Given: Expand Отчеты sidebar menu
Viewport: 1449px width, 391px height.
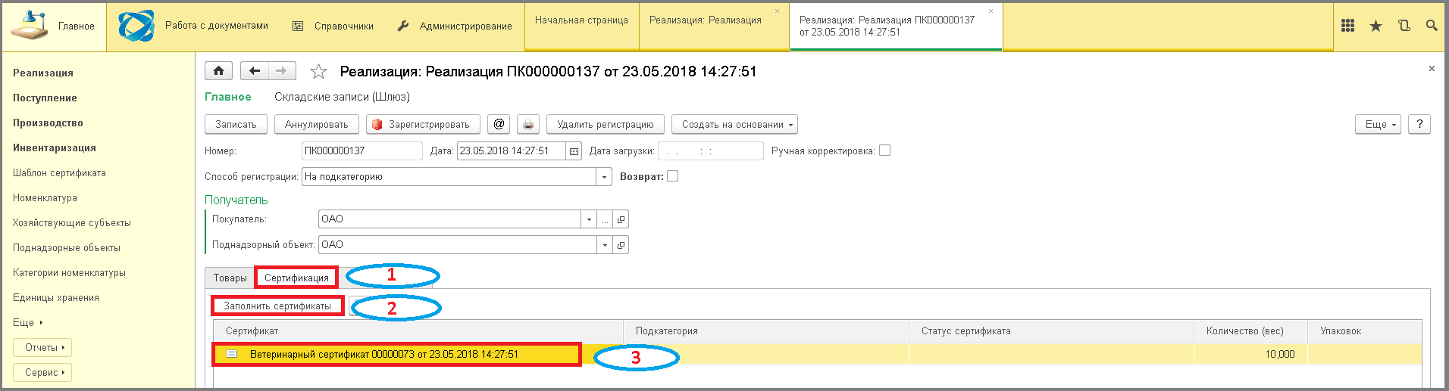Looking at the screenshot, I should point(42,348).
